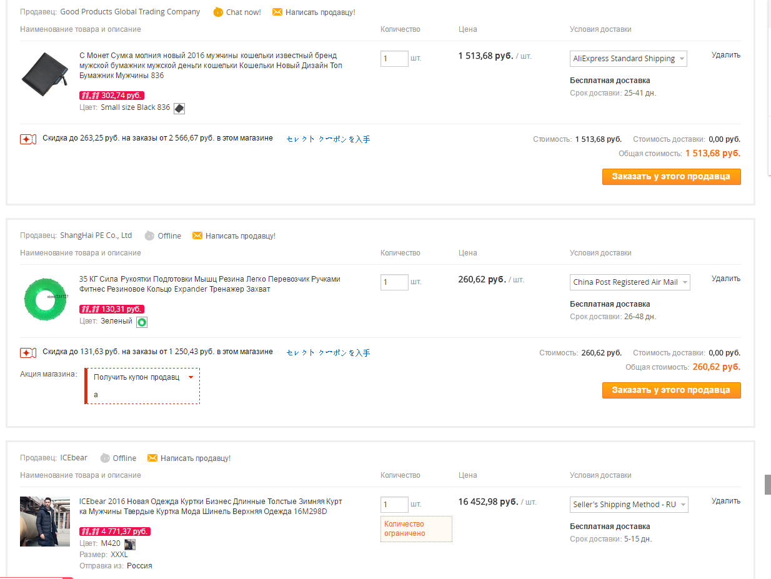The height and width of the screenshot is (579, 771).
Task: Click coupon icon in the expander seller section
Action: [27, 353]
